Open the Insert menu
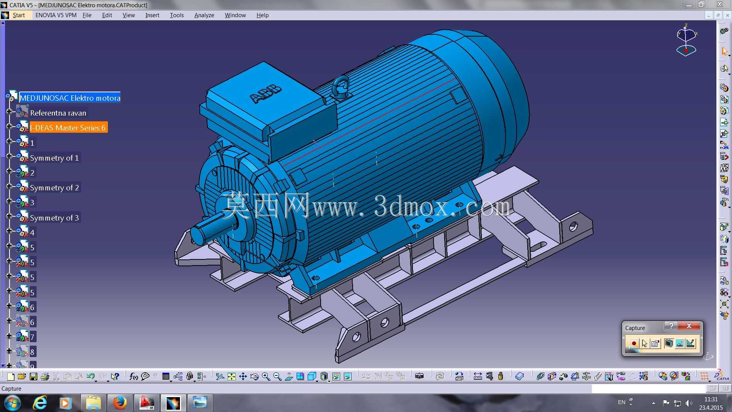The image size is (732, 412). [x=152, y=15]
